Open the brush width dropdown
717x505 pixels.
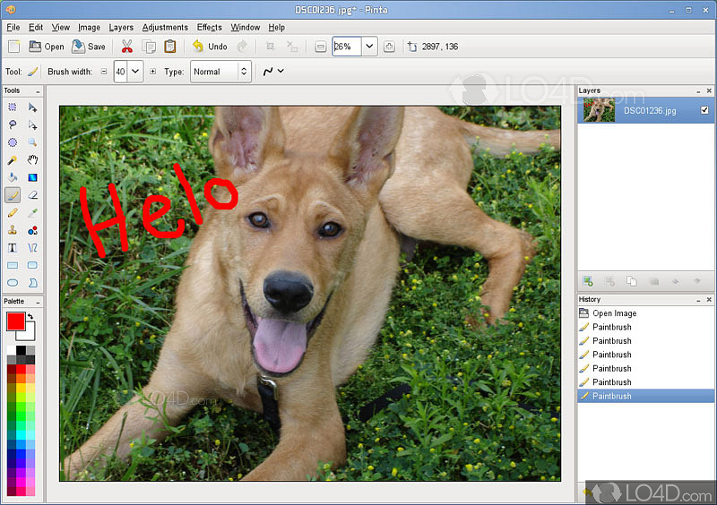(x=135, y=72)
